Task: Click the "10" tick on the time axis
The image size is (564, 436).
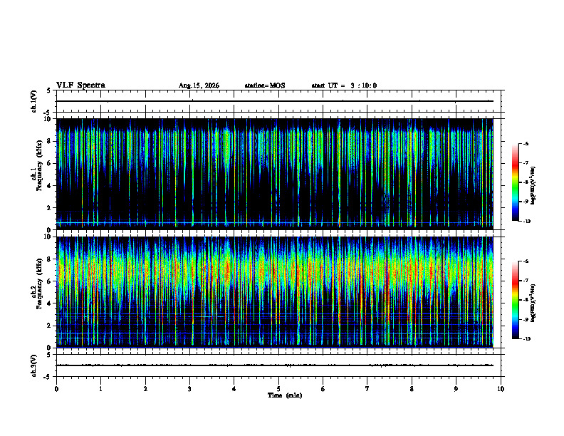Action: coord(501,389)
